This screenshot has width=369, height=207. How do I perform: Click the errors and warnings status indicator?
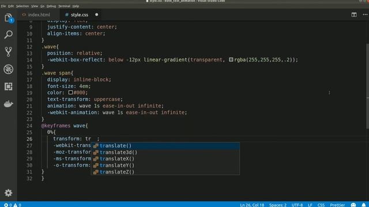pyautogui.click(x=13, y=205)
